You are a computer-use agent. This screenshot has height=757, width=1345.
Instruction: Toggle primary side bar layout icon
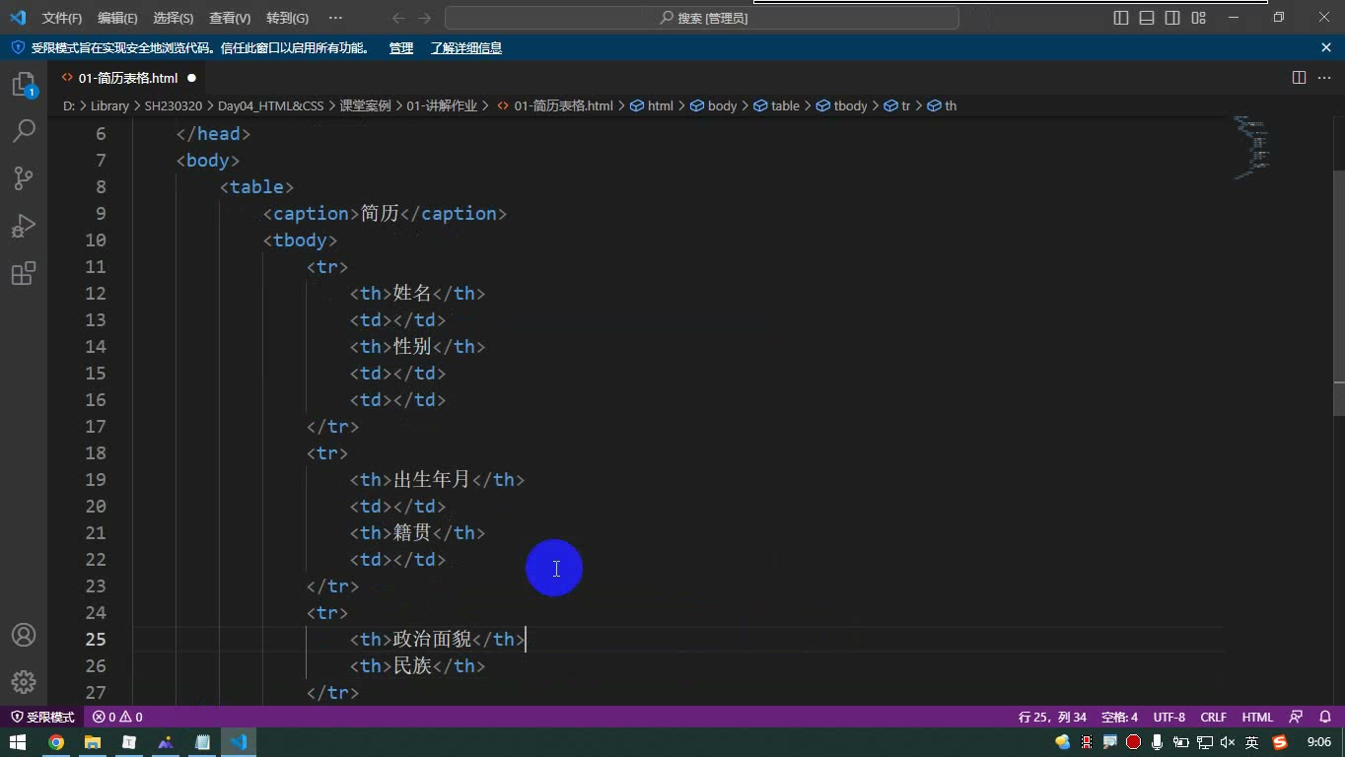[1121, 18]
